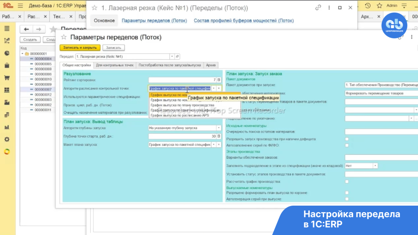Click the Рейтинг сортировки input field
Screen dimensions: 418x235
coord(182,80)
